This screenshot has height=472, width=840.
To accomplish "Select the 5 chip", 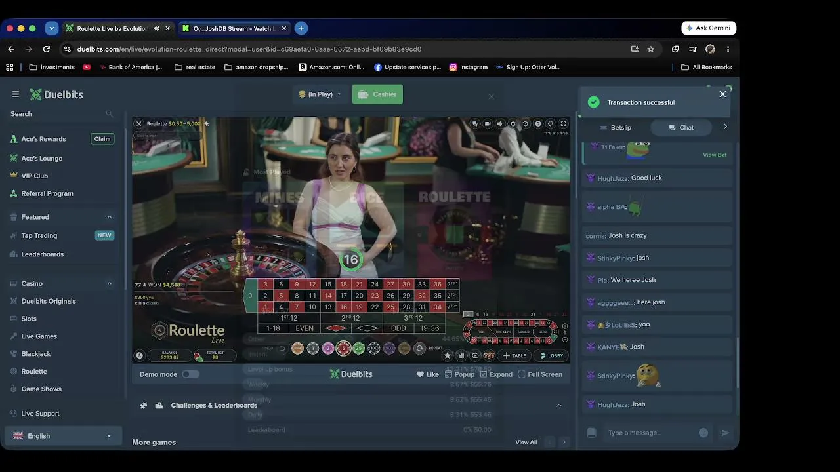I will coord(343,349).
